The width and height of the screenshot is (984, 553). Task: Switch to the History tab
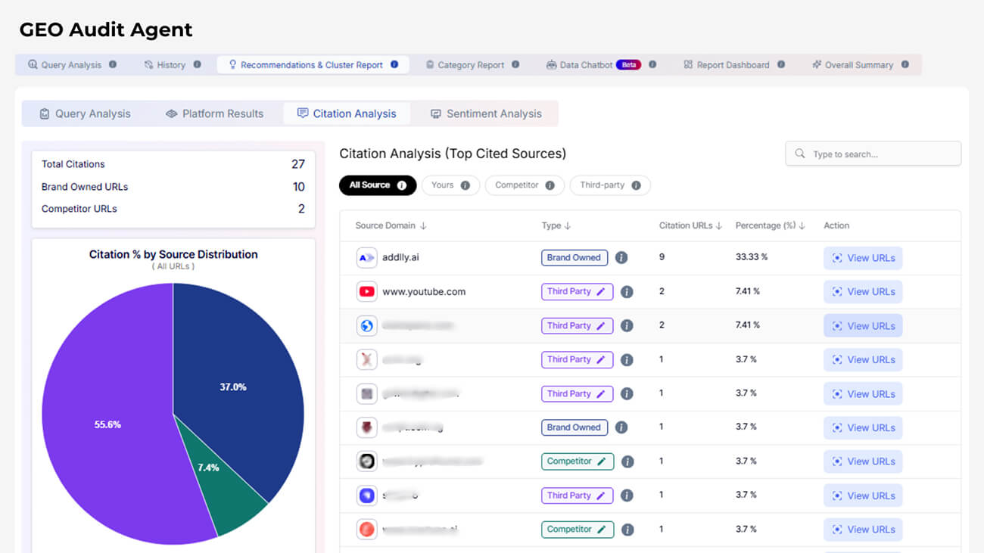click(165, 65)
